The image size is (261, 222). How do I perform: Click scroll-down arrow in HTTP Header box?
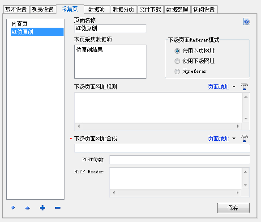pos(245,185)
